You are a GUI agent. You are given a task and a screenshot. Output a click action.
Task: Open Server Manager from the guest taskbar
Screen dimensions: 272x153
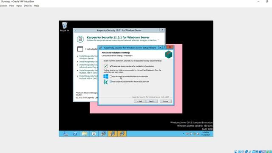click(x=65, y=134)
